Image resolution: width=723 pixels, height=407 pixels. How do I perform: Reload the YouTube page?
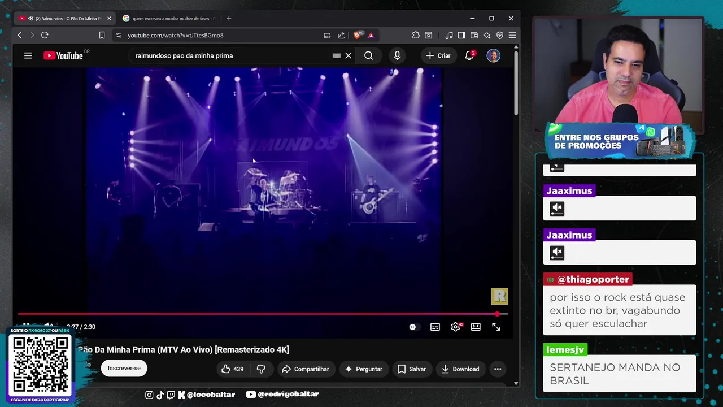point(45,35)
